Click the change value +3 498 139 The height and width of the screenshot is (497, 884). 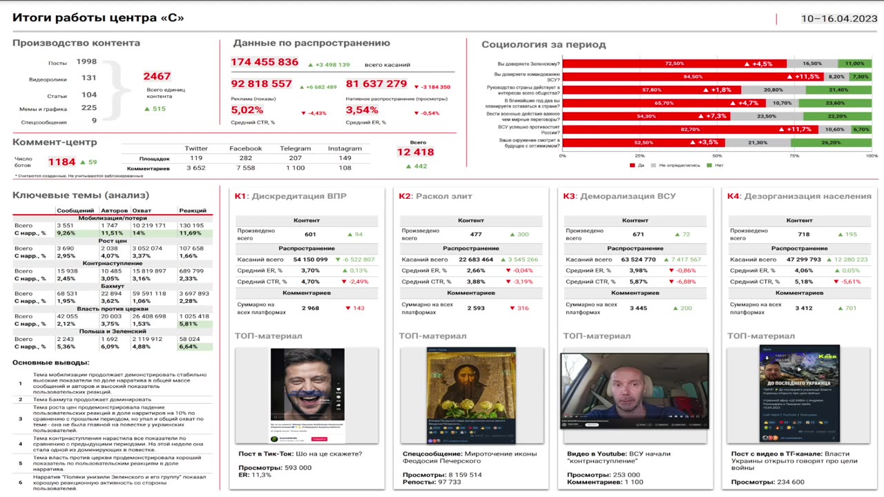(329, 65)
